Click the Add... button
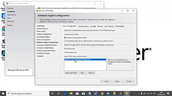172x96 pixels. pyautogui.click(x=83, y=73)
